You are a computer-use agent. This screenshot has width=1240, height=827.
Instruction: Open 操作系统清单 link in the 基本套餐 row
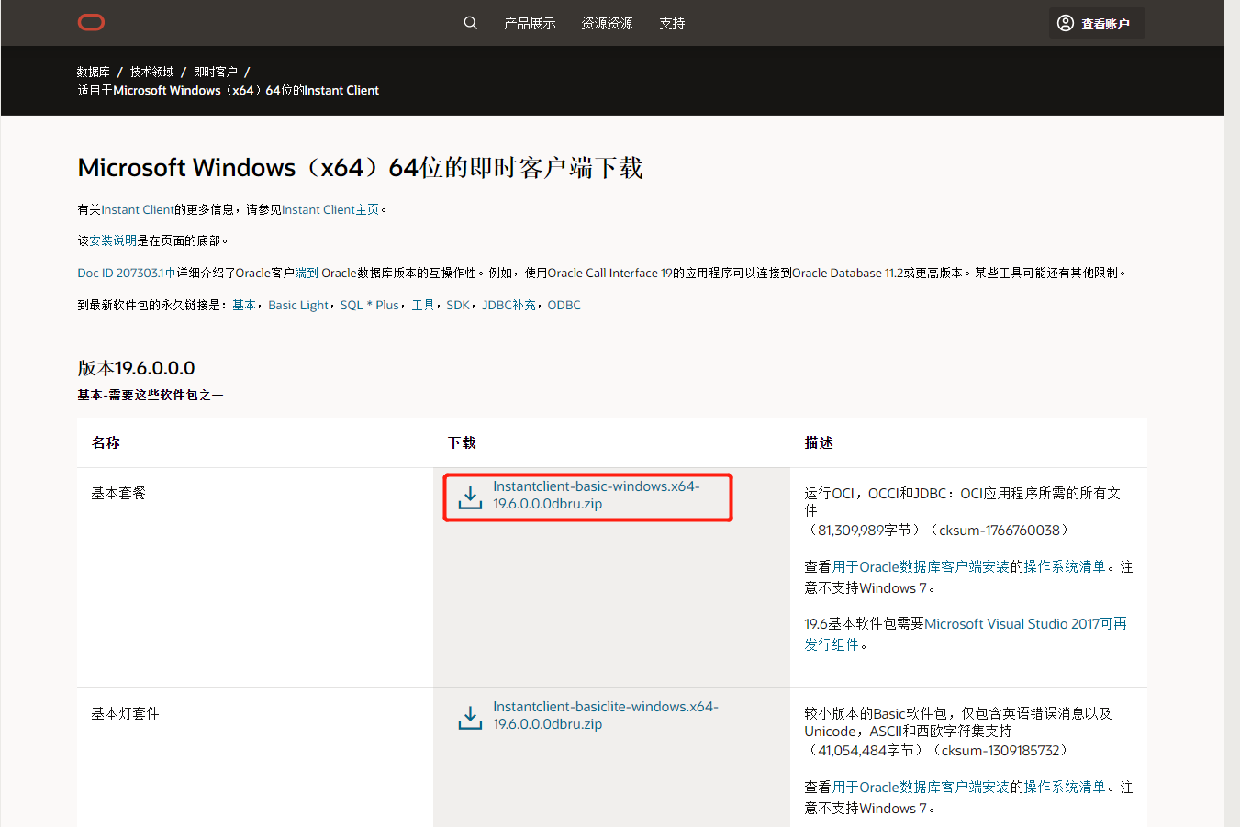[1065, 567]
